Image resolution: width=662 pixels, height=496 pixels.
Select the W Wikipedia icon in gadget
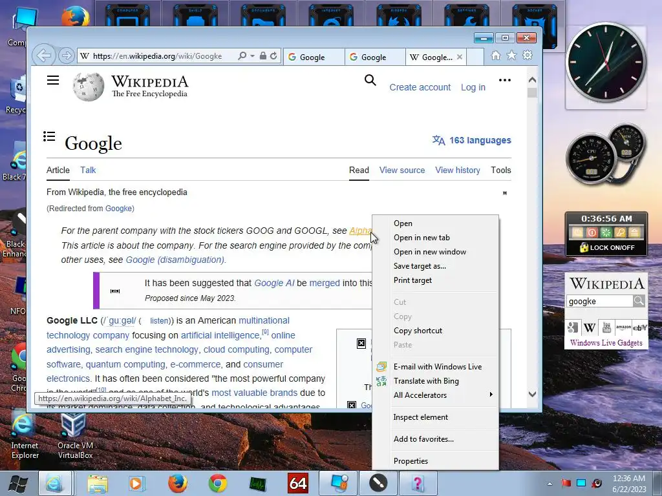point(590,327)
